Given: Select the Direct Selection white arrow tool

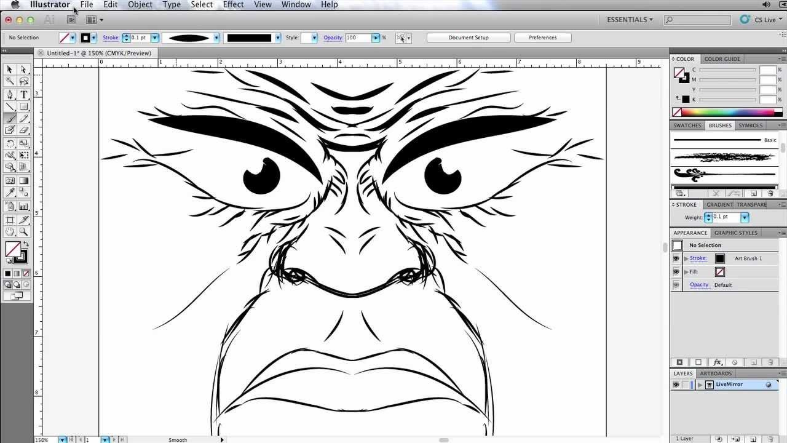Looking at the screenshot, I should [23, 70].
